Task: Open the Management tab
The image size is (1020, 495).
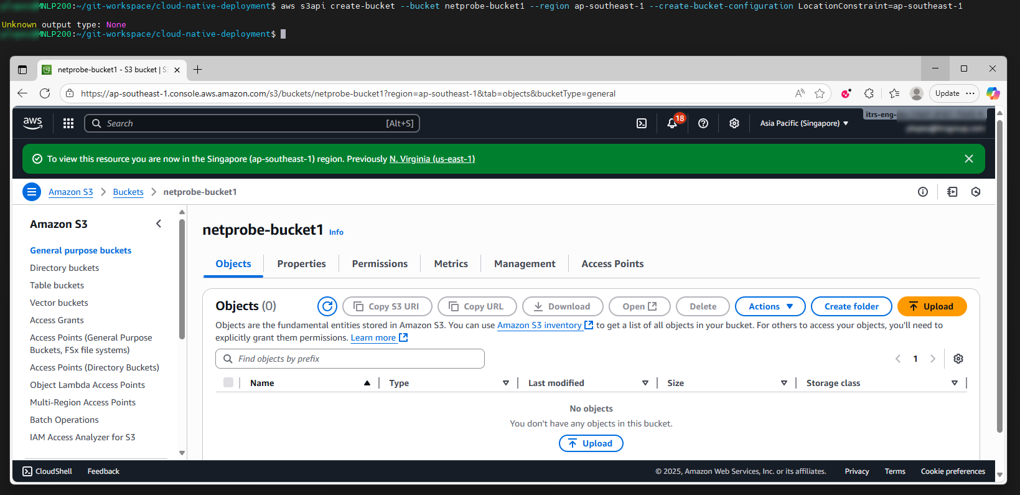Action: (525, 264)
